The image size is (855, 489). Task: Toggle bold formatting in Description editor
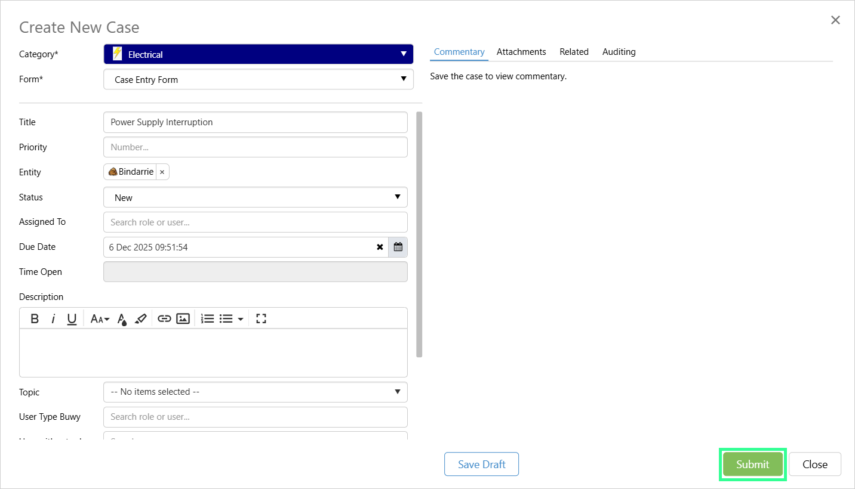coord(35,318)
